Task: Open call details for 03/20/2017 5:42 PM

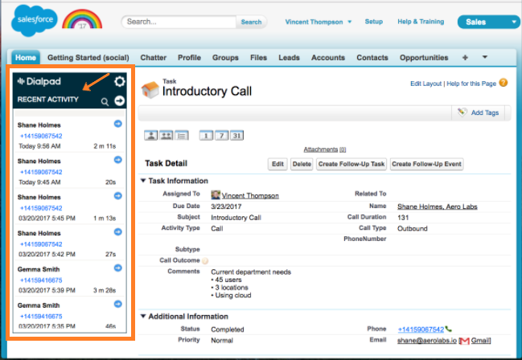Action: [118, 231]
